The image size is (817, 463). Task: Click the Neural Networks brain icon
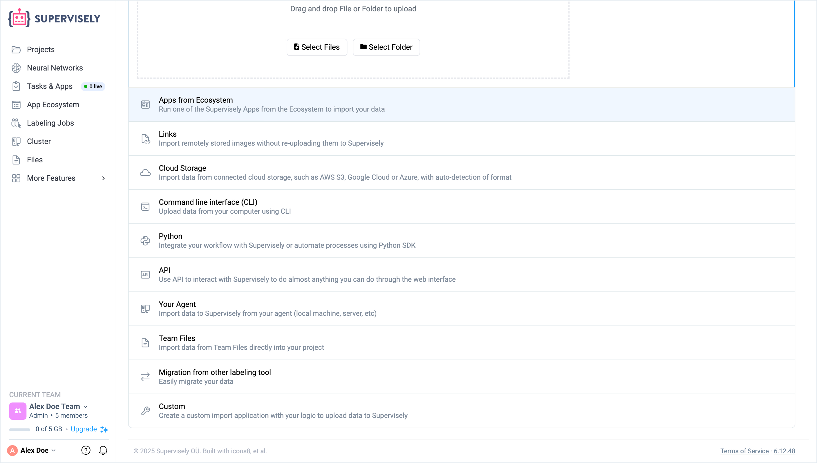click(x=16, y=68)
